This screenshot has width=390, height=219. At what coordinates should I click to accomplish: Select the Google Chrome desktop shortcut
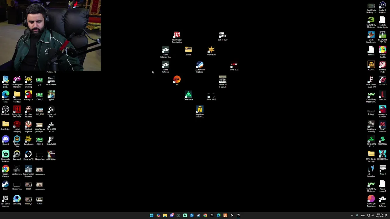[x=5, y=171]
